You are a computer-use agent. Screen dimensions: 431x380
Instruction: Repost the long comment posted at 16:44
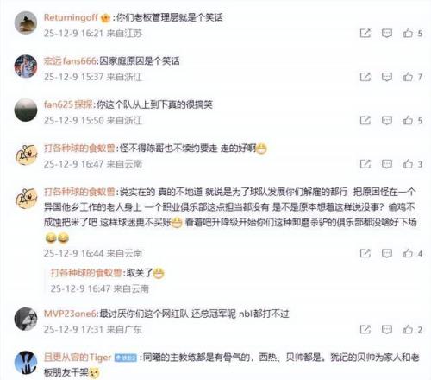tap(365, 253)
